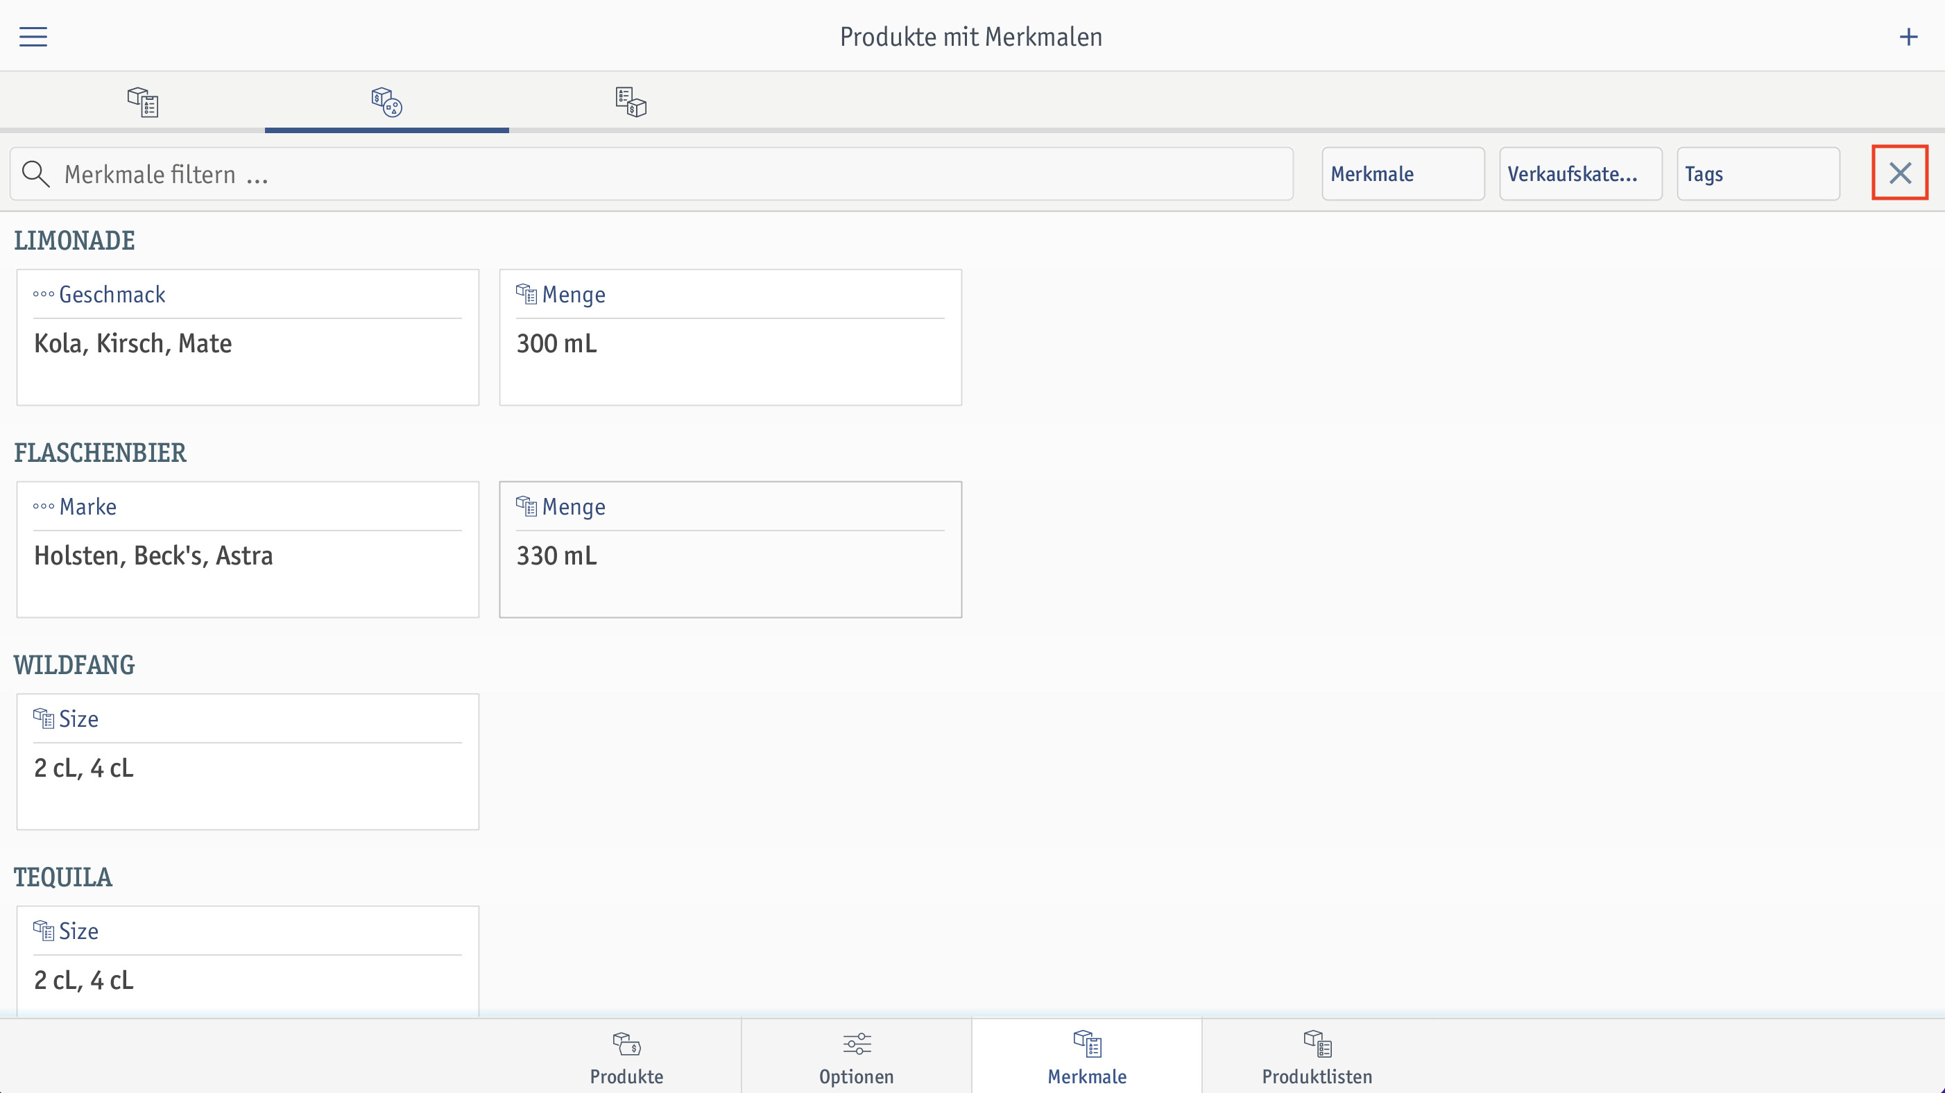Go to the Optionen bottom tab
The width and height of the screenshot is (1945, 1093).
click(857, 1058)
